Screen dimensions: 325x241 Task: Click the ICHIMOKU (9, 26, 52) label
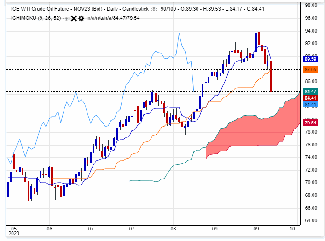[x=36, y=18]
